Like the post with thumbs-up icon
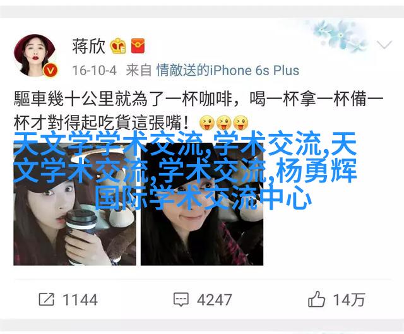 (316, 299)
